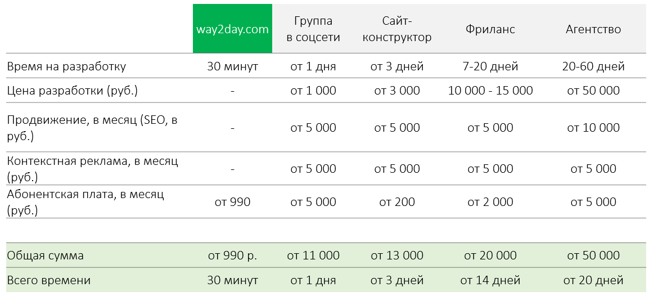Select the Группа в соцсети column header
Image resolution: width=649 pixels, height=296 pixels.
(313, 29)
